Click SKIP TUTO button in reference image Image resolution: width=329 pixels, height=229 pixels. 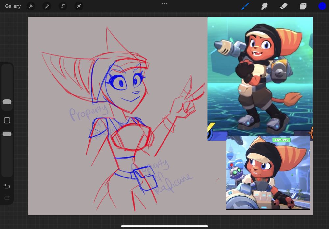point(281,140)
